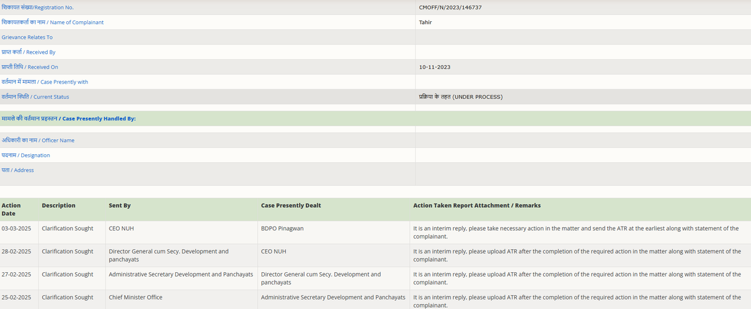Click Clarification Sought in the 28-02-2025 row
The width and height of the screenshot is (751, 309).
point(68,252)
